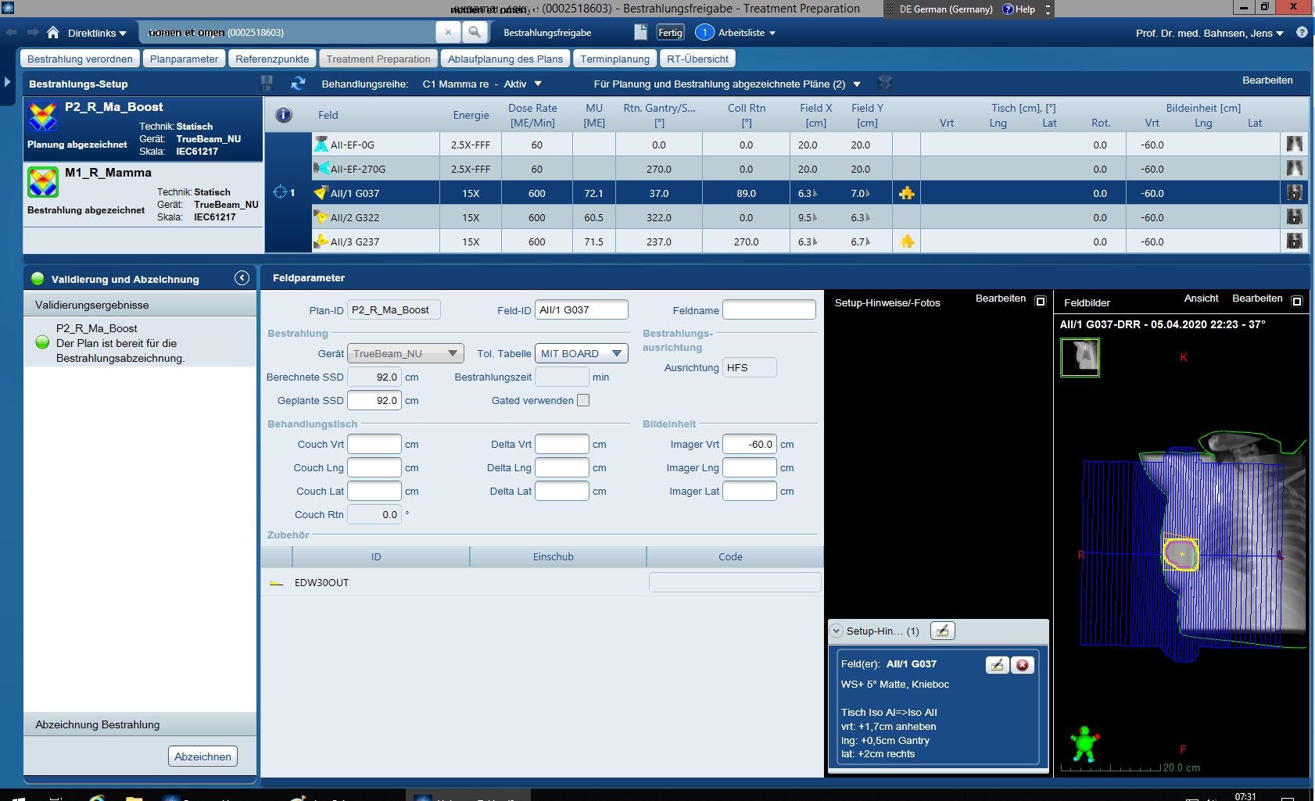Enable the Gated verwenden checkbox

pos(583,400)
